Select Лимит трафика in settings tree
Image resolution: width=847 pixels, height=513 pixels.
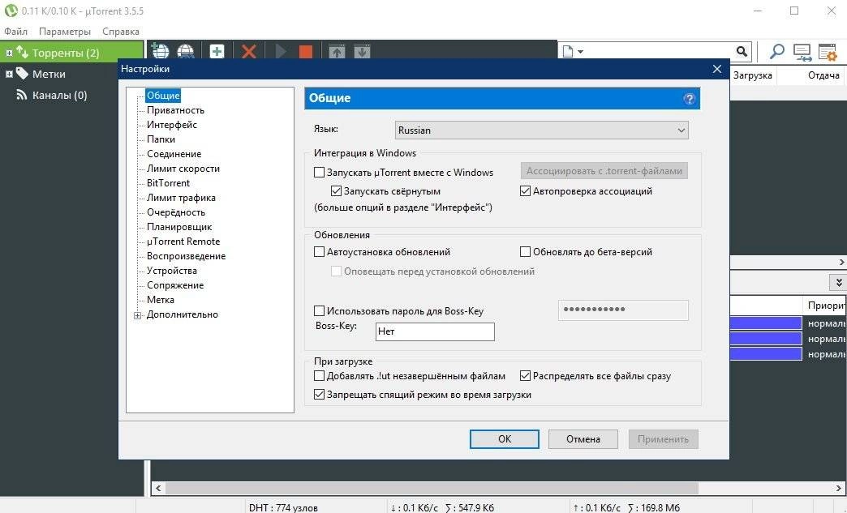pos(181,198)
